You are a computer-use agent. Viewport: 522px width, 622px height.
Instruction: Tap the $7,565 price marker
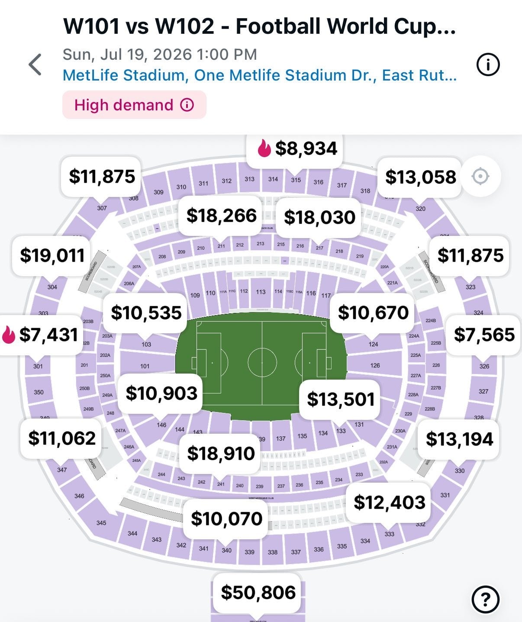pos(484,335)
